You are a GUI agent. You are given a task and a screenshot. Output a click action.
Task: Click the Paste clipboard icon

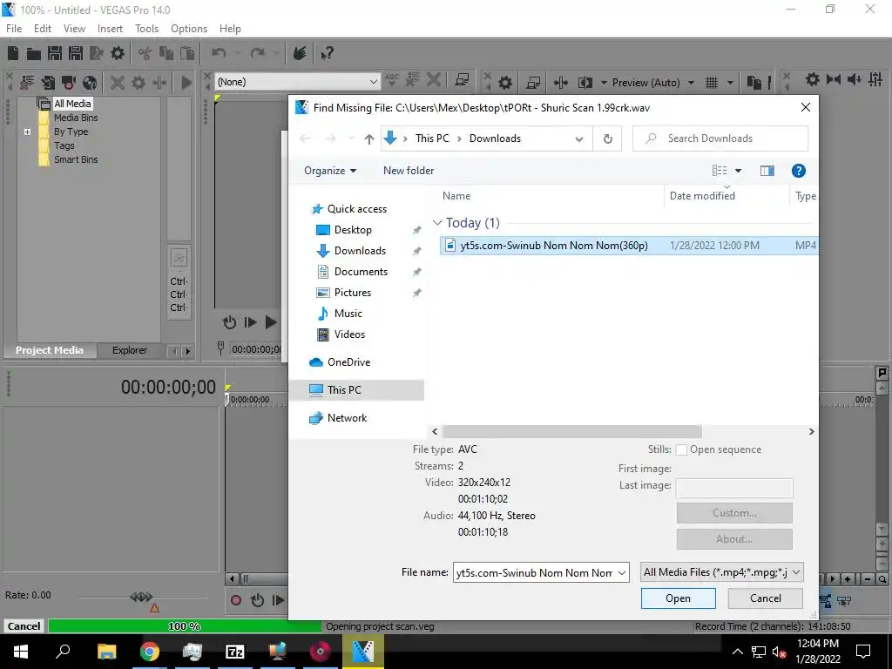pos(186,53)
